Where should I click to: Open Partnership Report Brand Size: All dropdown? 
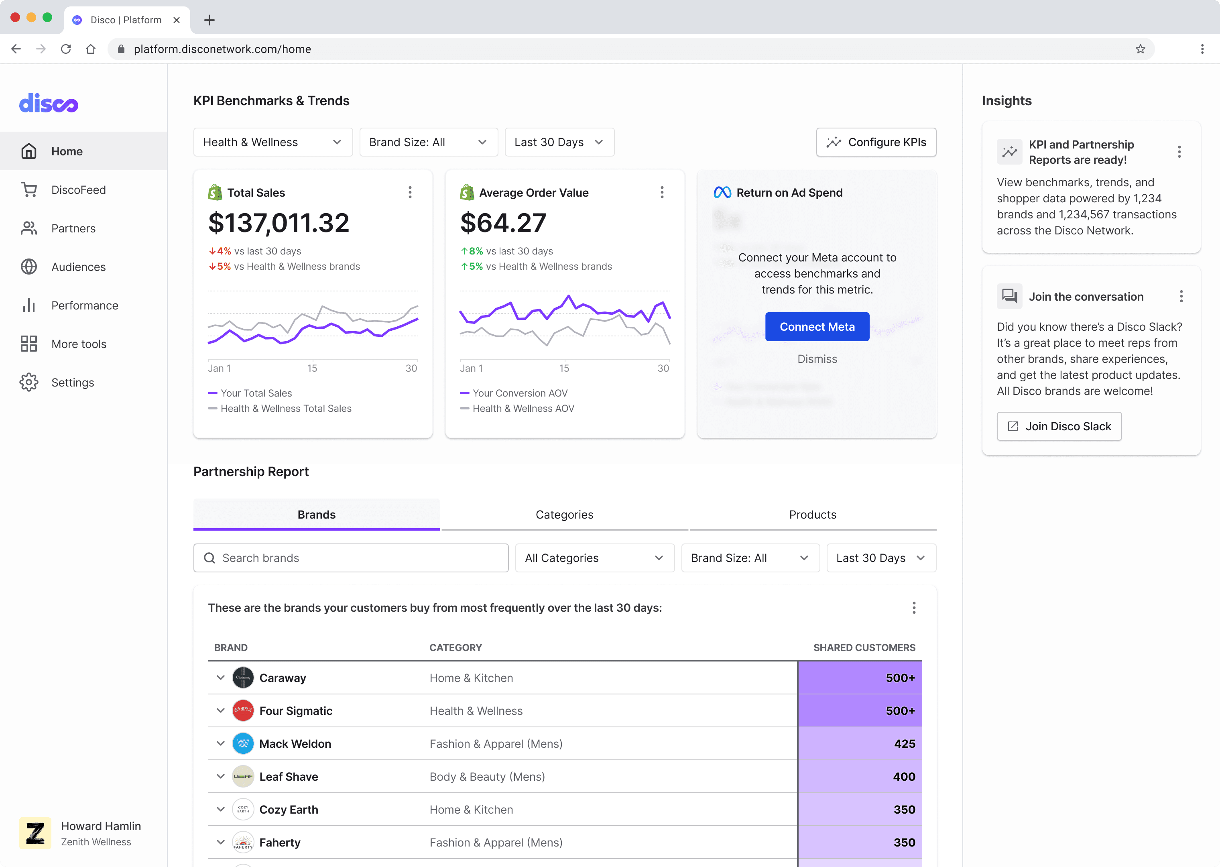point(750,558)
